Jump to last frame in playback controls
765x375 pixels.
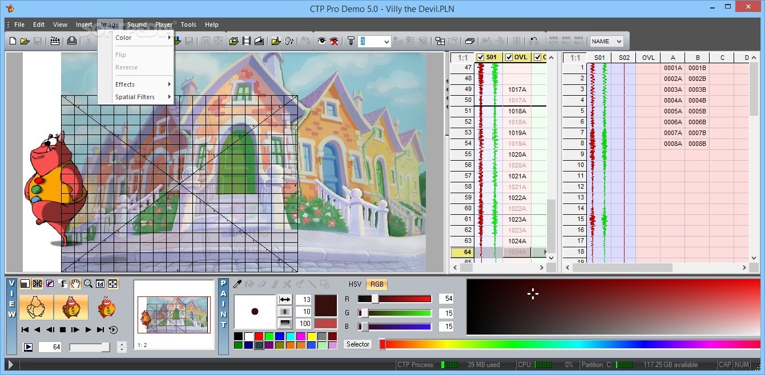click(x=100, y=329)
